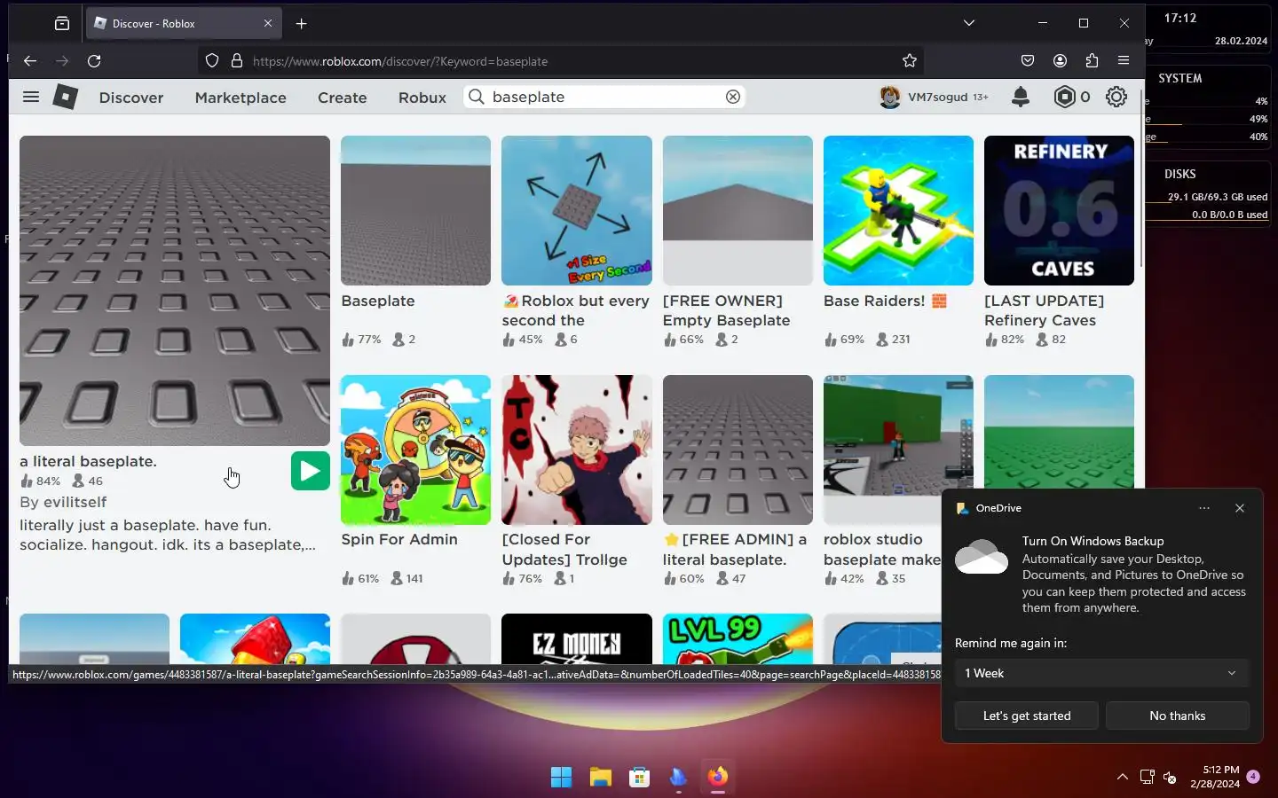
Task: Dismiss the OneDrive notification
Action: 1240,508
